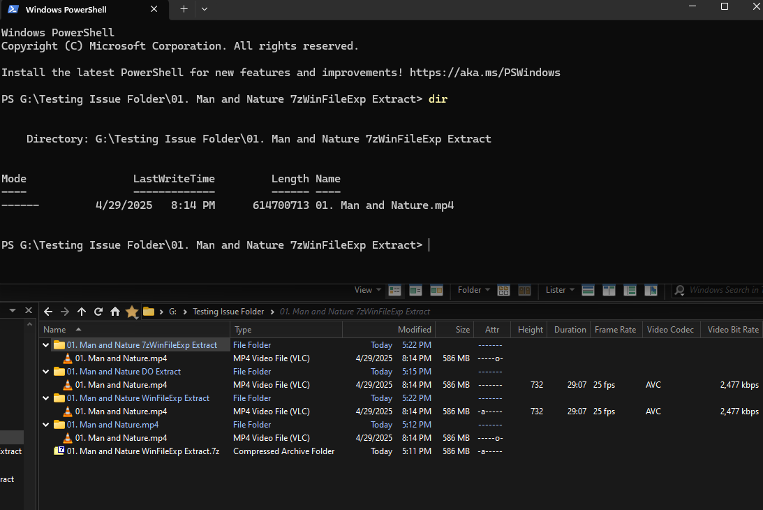The width and height of the screenshot is (763, 510).
Task: Open the new tab dropdown in PowerShell
Action: [205, 9]
